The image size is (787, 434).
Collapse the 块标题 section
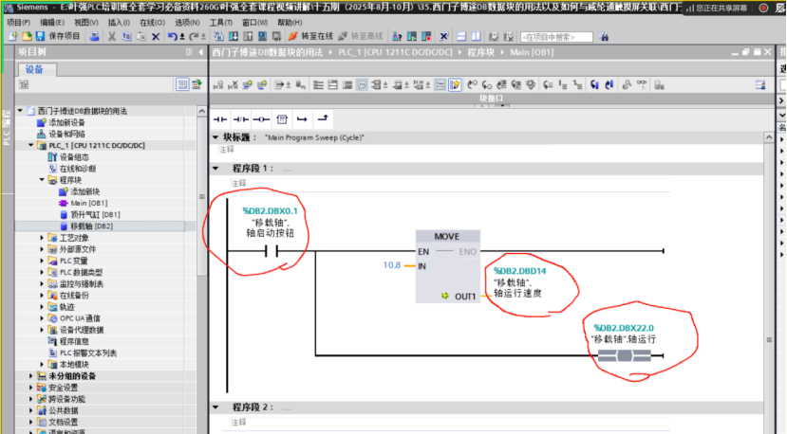pyautogui.click(x=215, y=137)
